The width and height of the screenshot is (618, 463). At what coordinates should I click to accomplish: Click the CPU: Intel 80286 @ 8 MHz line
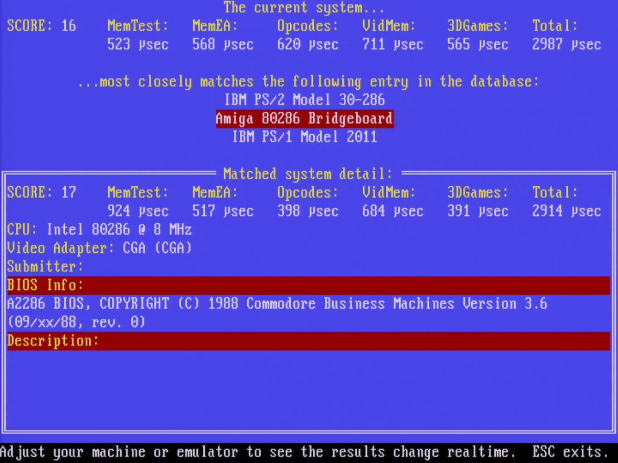coord(100,230)
